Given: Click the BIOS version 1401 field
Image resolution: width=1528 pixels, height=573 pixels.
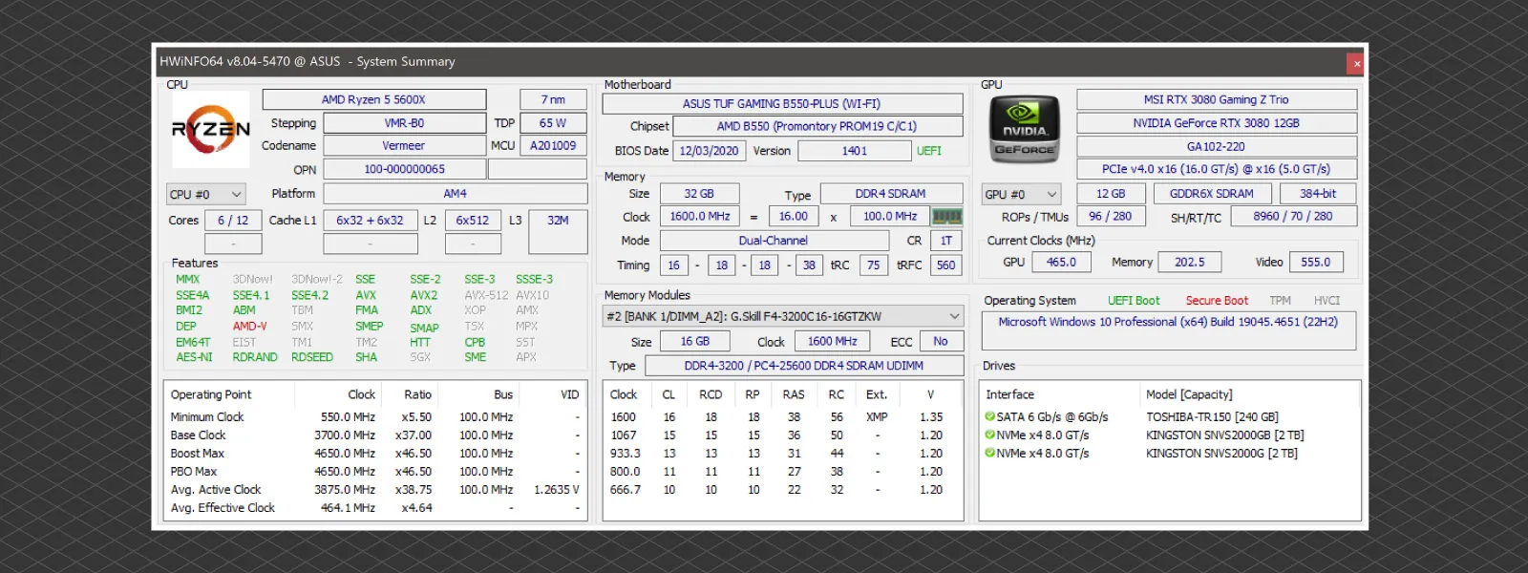Looking at the screenshot, I should click(x=855, y=151).
